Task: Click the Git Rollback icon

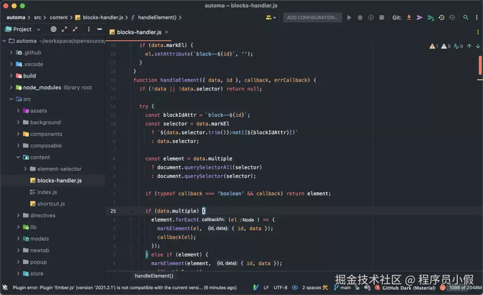Action: [452, 17]
